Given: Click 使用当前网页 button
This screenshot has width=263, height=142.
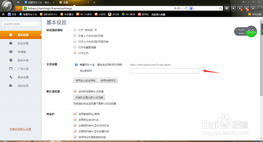Looking at the screenshot, I should (x=108, y=80).
